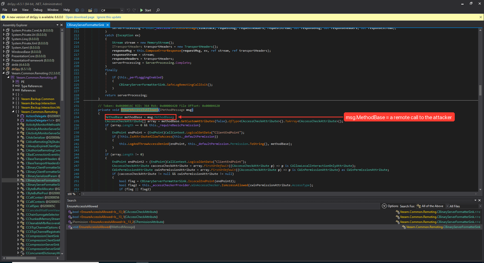This screenshot has width=484, height=263.
Task: Click the CCallSpec class icon
Action: [x=22, y=206]
